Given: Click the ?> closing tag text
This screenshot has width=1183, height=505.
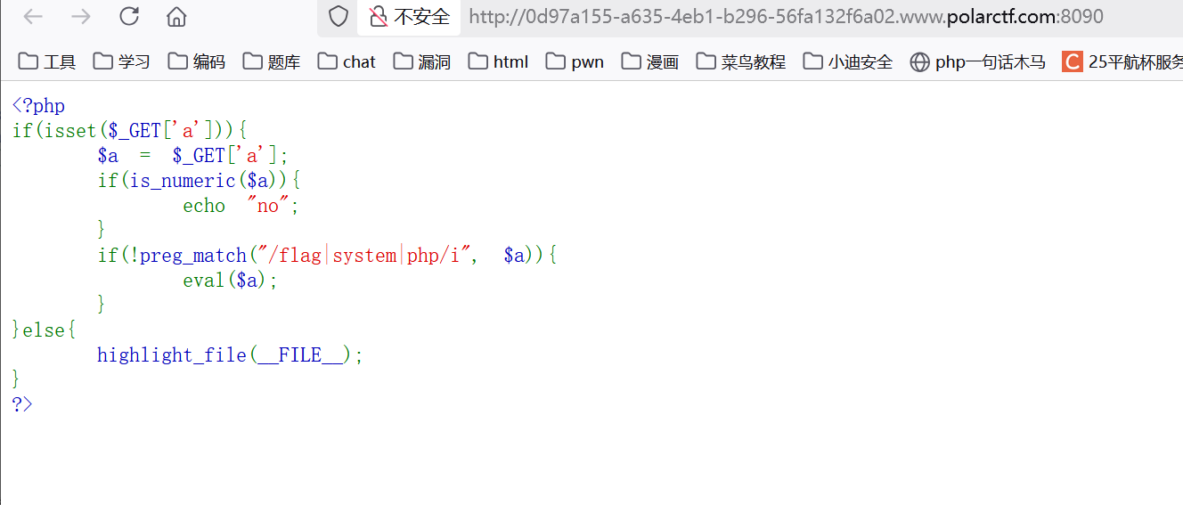Looking at the screenshot, I should (22, 403).
